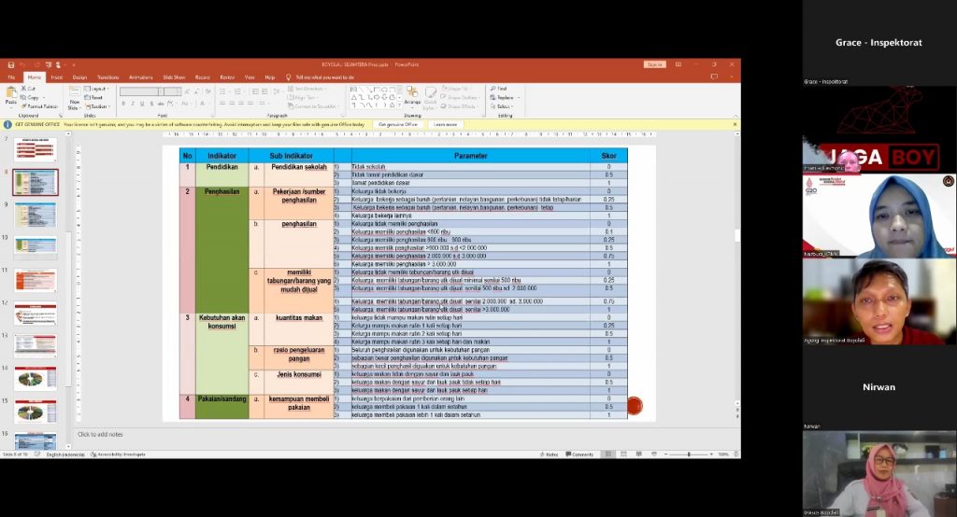Click the Learn more button

pos(445,124)
